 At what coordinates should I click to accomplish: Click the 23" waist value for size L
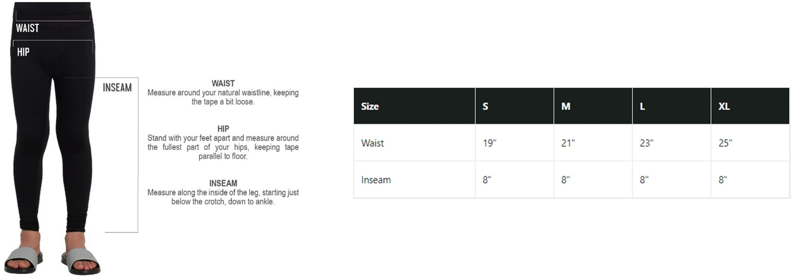click(647, 143)
